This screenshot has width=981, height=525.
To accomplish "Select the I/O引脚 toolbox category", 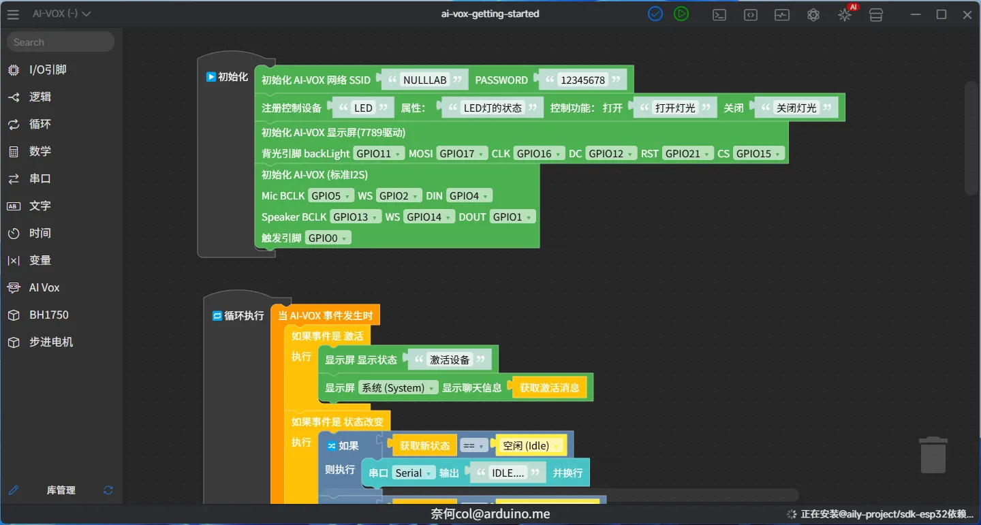I will pyautogui.click(x=48, y=69).
